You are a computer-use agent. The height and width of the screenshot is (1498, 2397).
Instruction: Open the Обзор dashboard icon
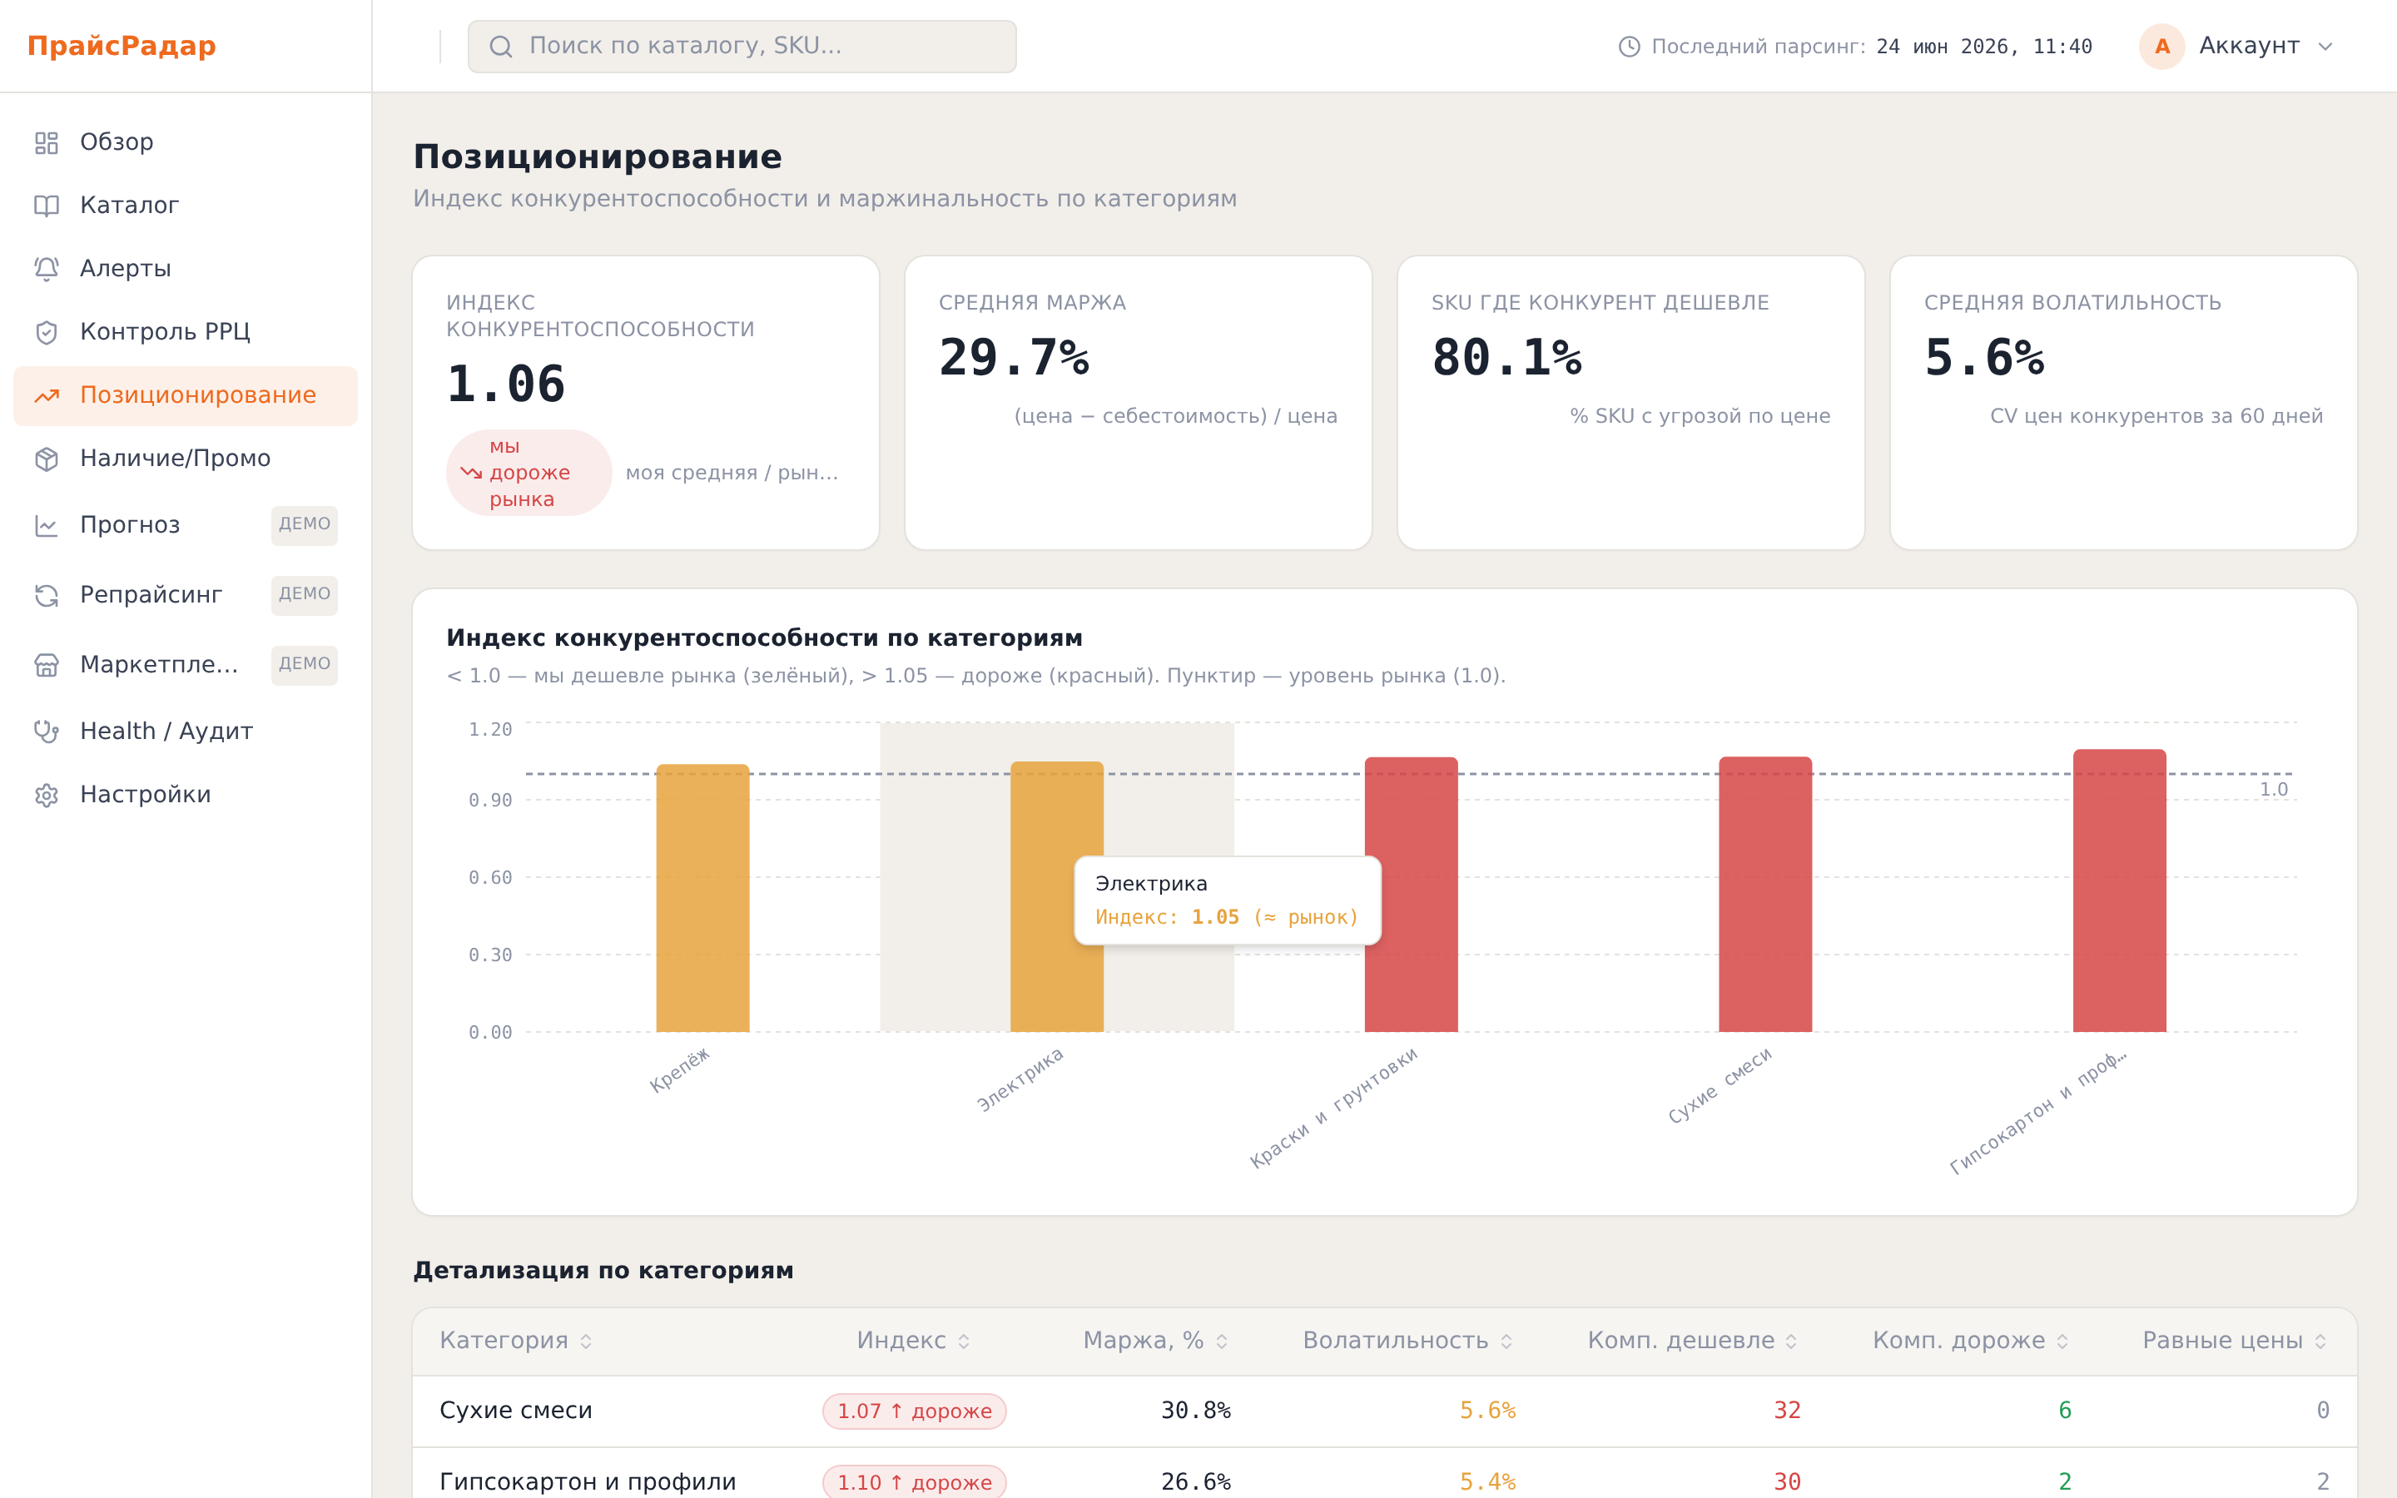pyautogui.click(x=47, y=142)
